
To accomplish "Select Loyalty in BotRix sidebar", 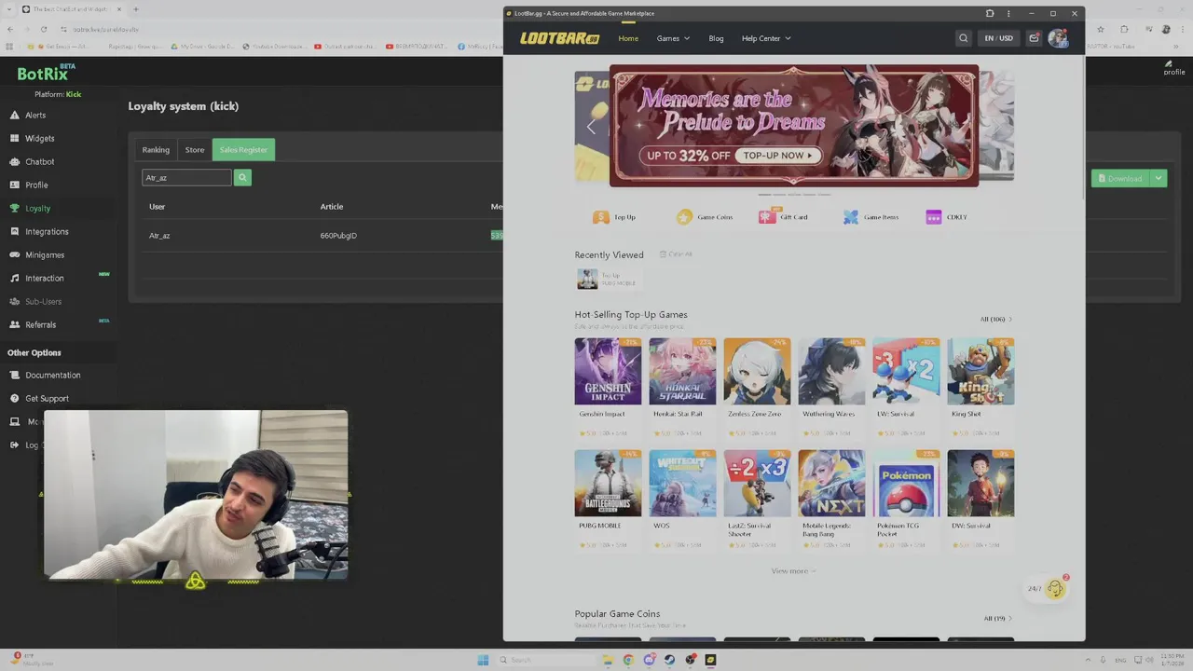I will [x=37, y=208].
